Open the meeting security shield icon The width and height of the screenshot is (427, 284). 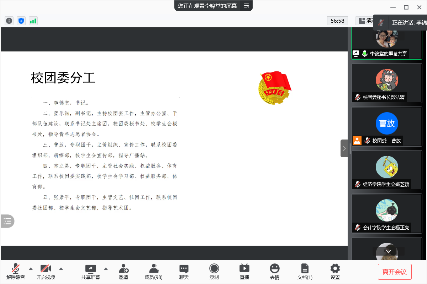(x=21, y=21)
